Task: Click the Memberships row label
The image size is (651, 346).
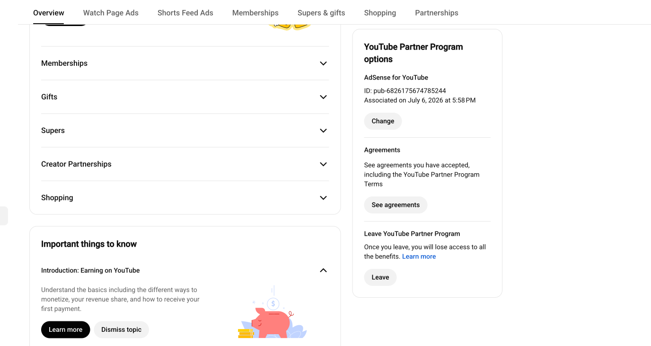Action: [x=64, y=63]
